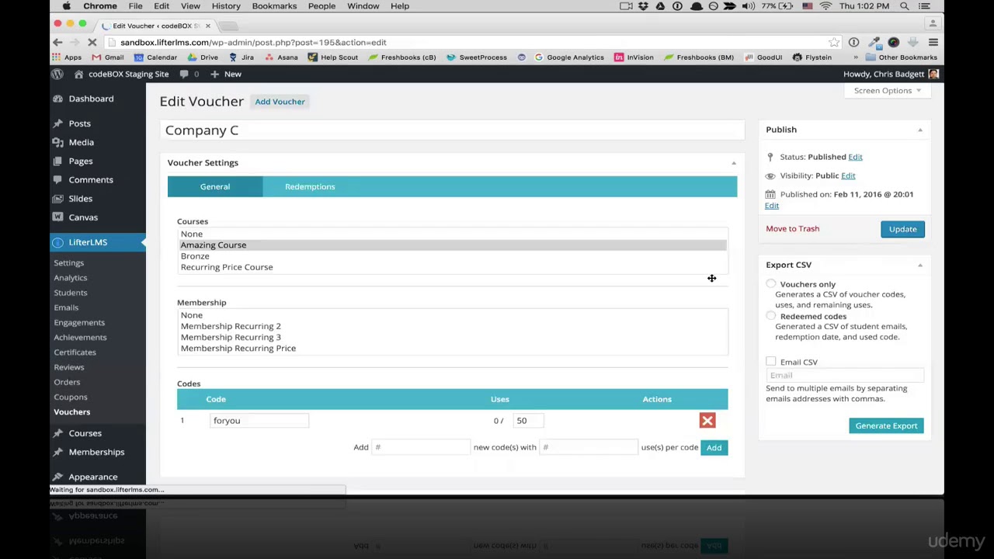Open the Dashboard menu icon

click(57, 99)
